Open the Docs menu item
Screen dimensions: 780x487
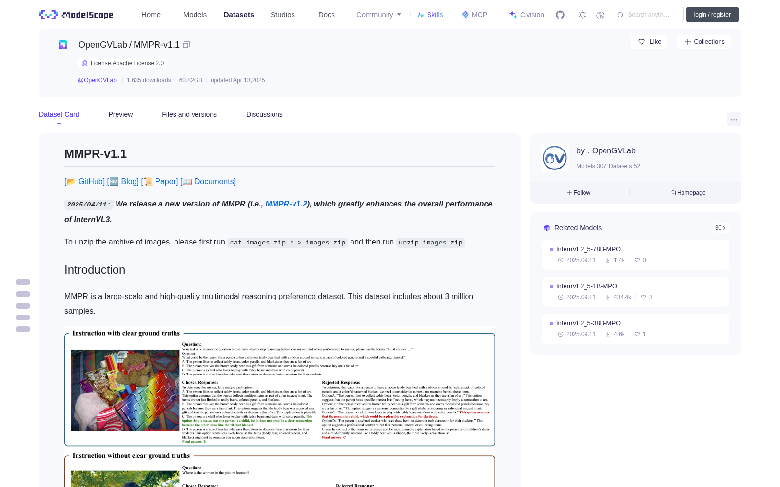(327, 15)
